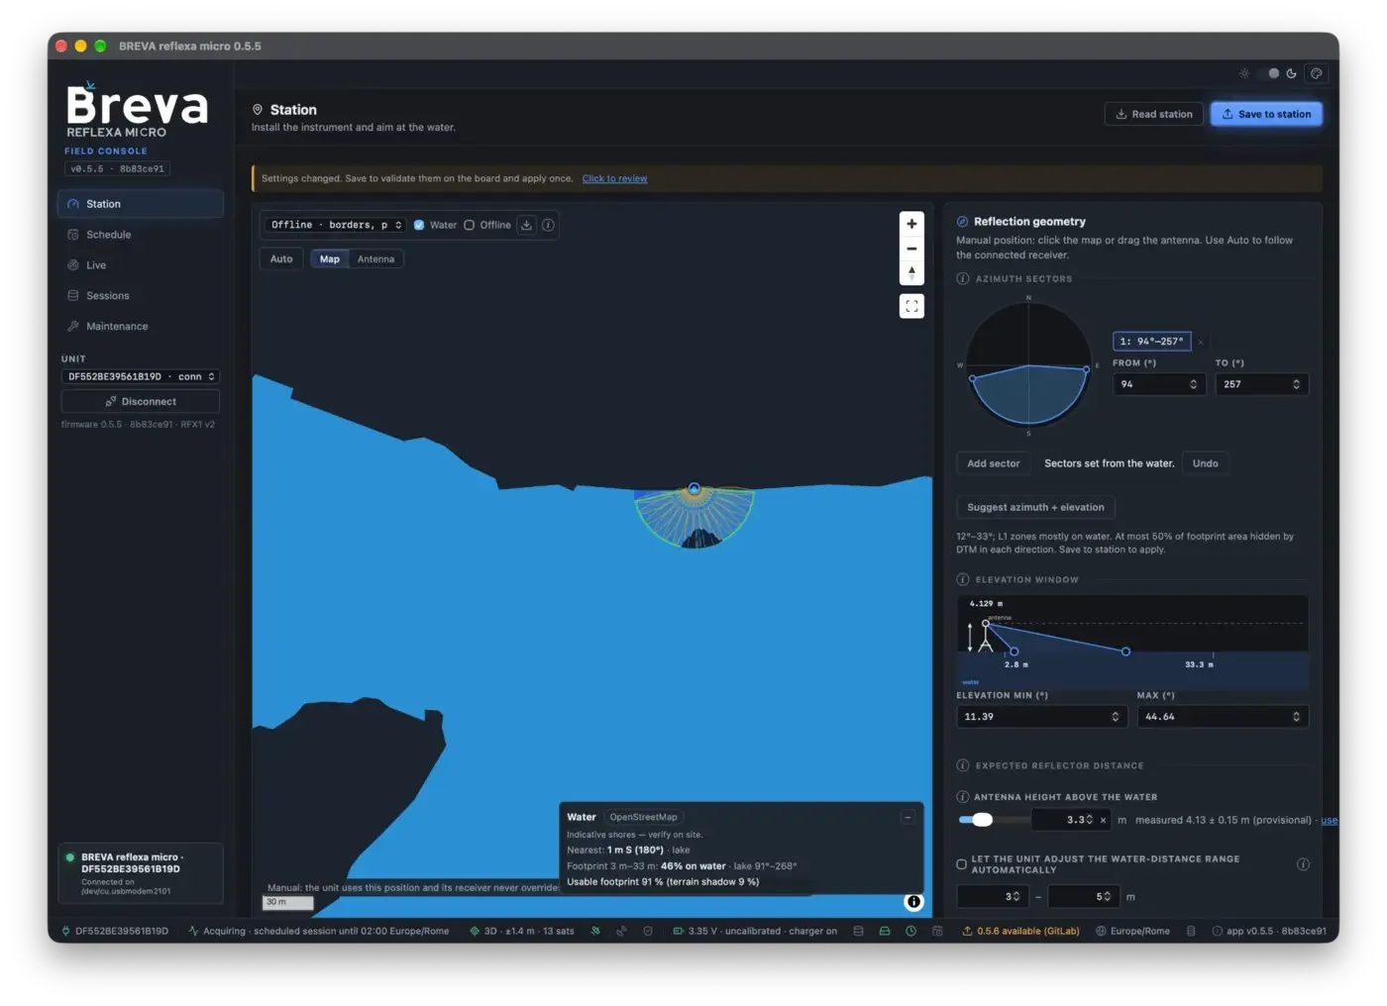Viewport: 1387px width, 1006px height.
Task: Select the sector 1: 94°–257° field
Action: (x=1151, y=342)
